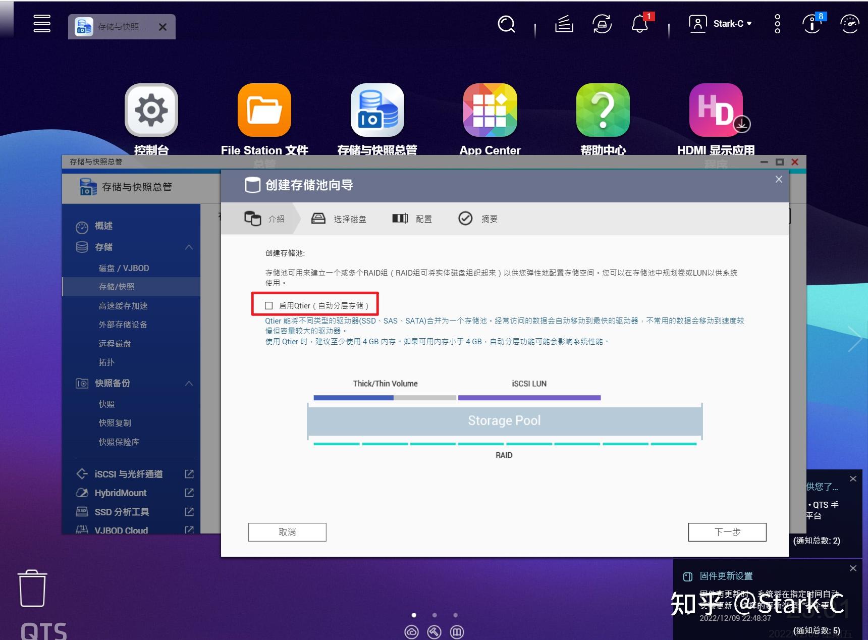This screenshot has height=640, width=868.
Task: Open the resource monitor gauge icon
Action: [849, 24]
